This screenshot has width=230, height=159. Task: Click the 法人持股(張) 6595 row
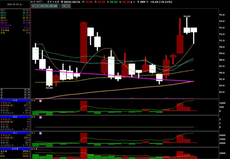pos(15,138)
